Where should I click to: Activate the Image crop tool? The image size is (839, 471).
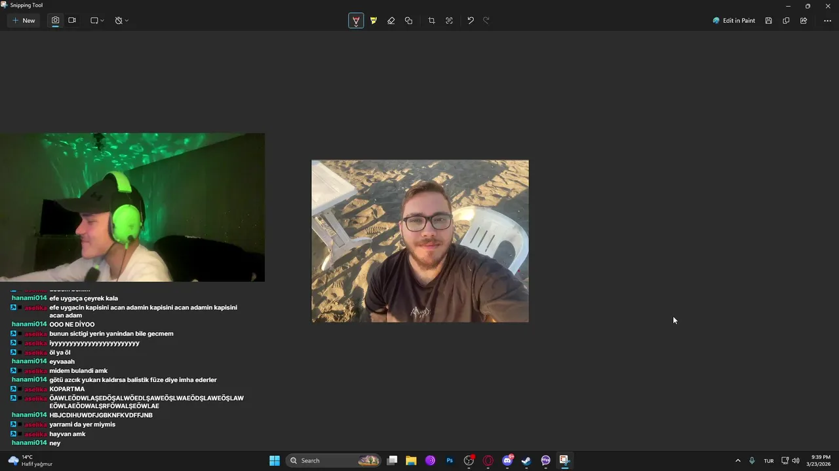(x=431, y=20)
